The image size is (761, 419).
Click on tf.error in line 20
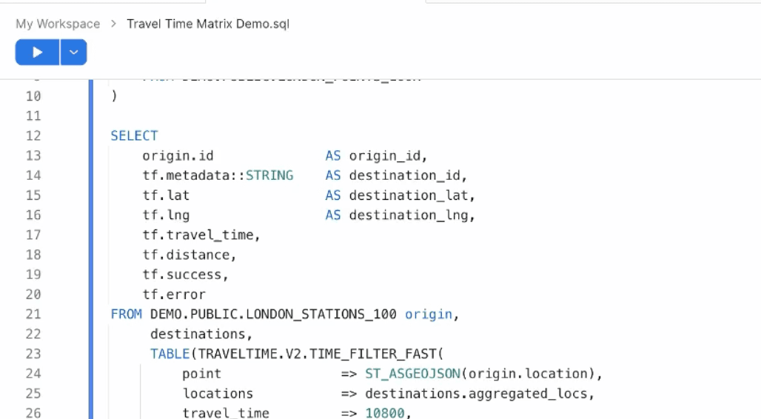pyautogui.click(x=174, y=294)
